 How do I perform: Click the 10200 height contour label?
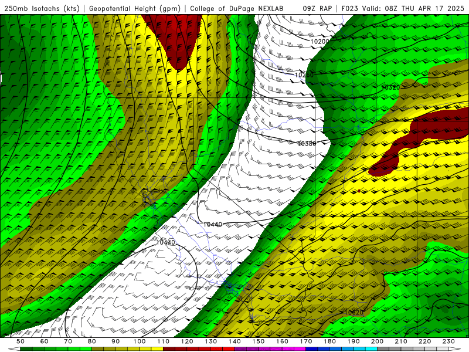(x=320, y=42)
